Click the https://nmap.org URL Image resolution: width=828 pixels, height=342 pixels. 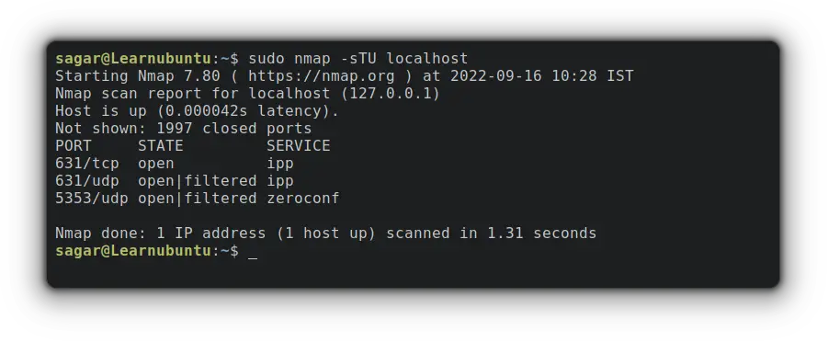321,76
